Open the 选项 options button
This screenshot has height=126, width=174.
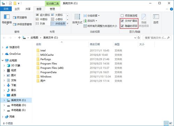coord(156,19)
